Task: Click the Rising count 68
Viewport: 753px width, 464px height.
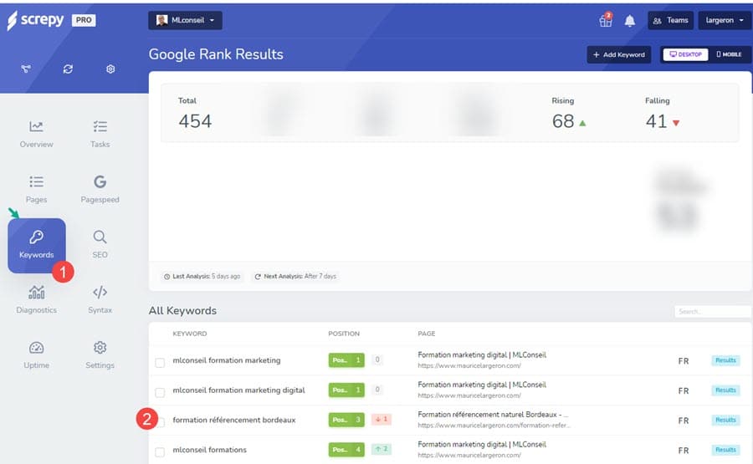Action: [563, 121]
